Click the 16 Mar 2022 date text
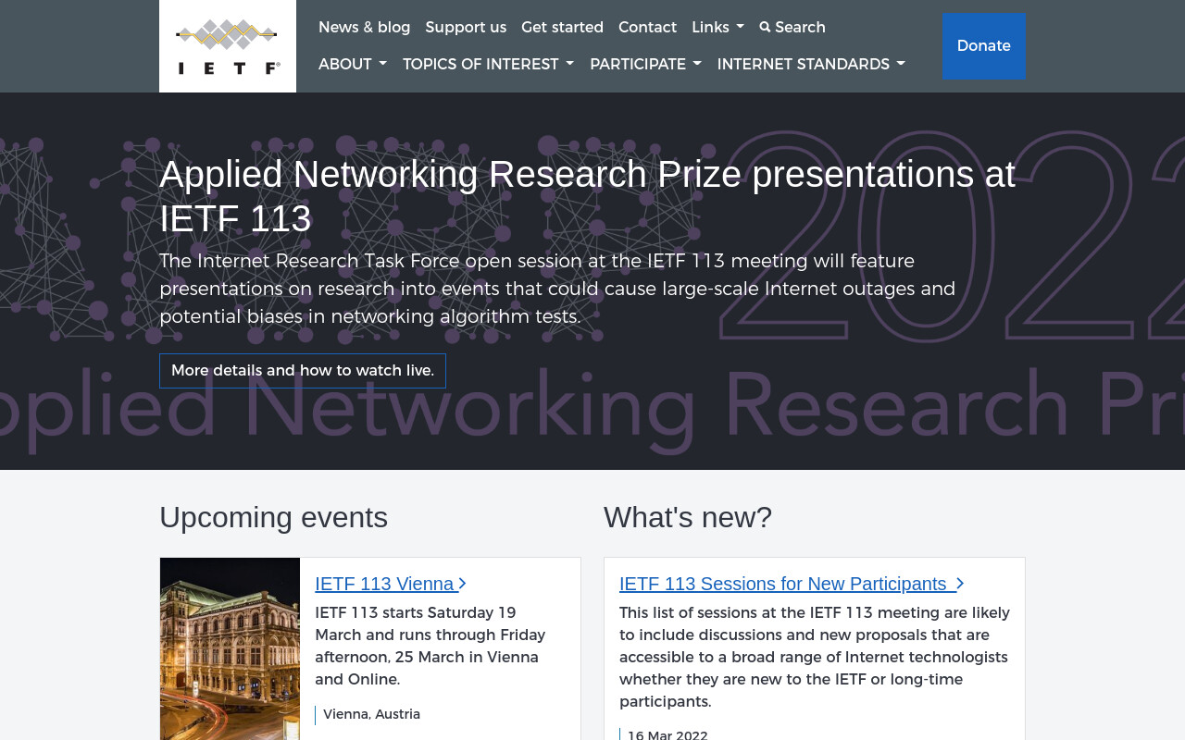This screenshot has width=1185, height=740. point(667,735)
